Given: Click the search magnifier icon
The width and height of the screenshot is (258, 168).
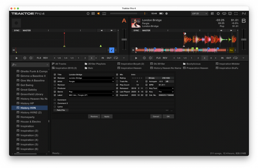Looking at the screenshot, I should point(13,65).
